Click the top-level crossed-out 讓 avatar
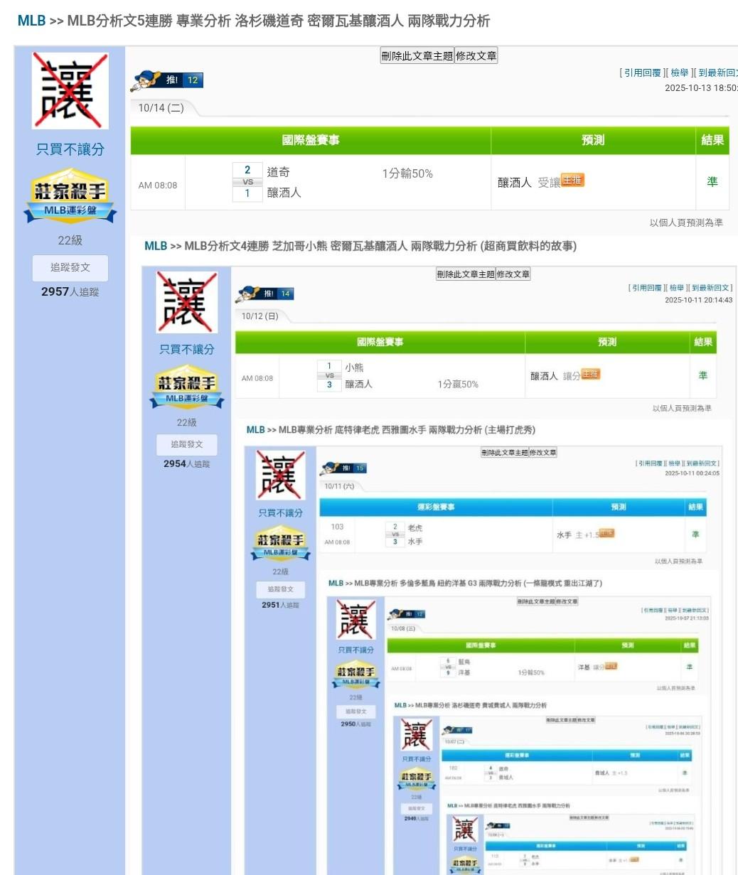Viewport: 738px width, 875px height. point(70,90)
